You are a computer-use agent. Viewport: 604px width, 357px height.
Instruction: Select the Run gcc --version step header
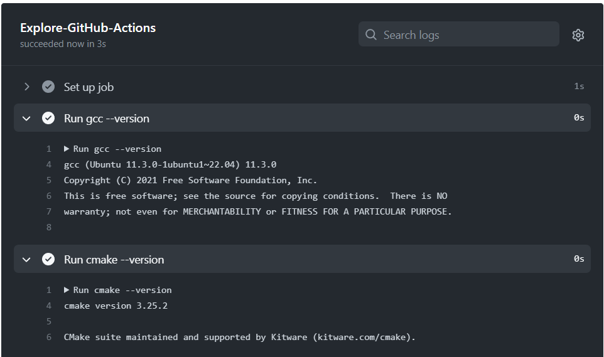click(x=302, y=118)
